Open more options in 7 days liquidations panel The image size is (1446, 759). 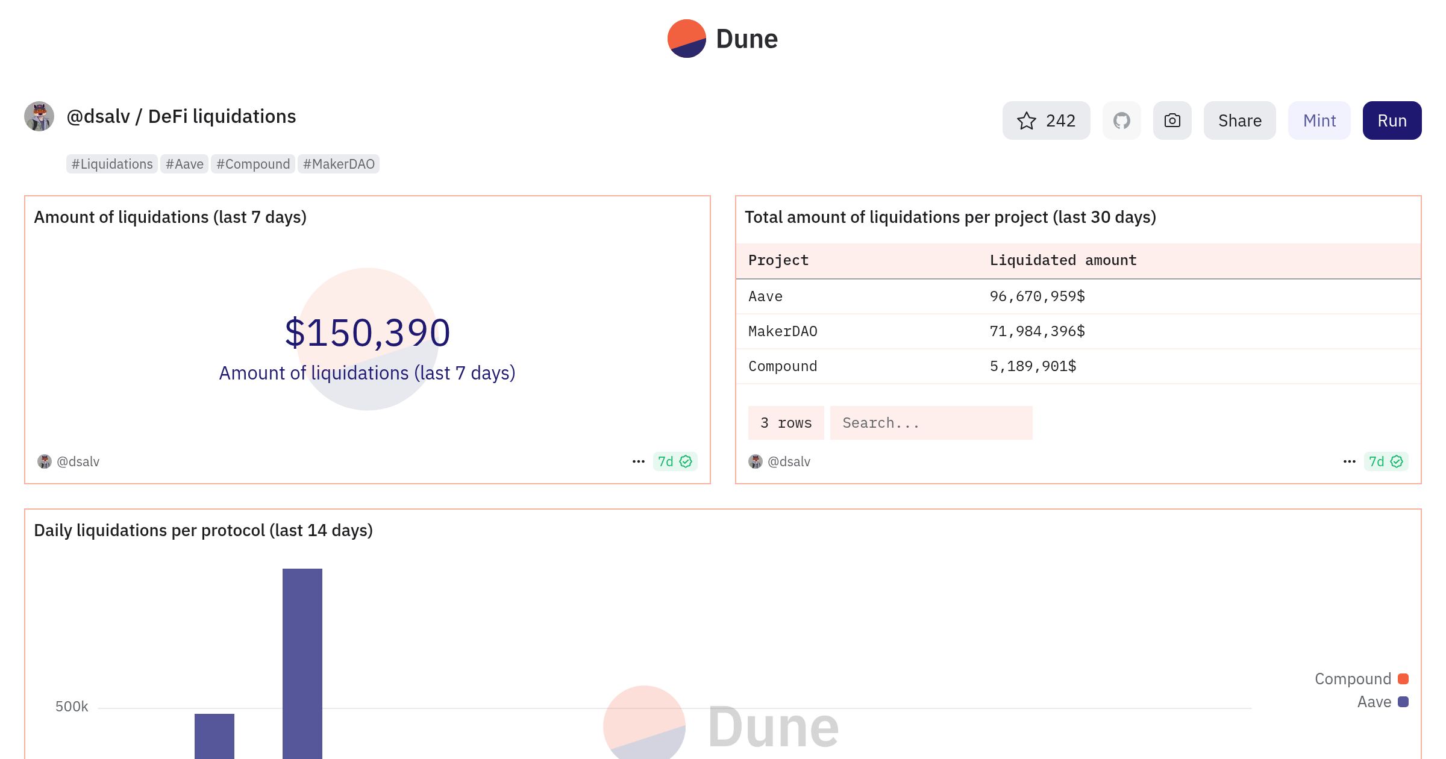tap(639, 461)
